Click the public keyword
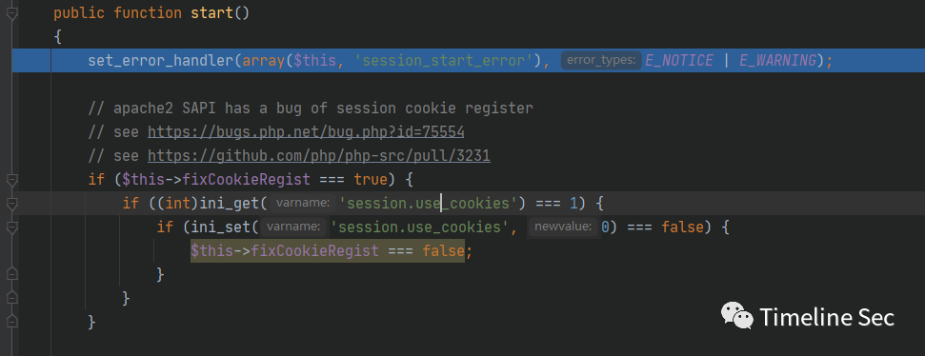Screen dimensions: 925x356 click(x=79, y=13)
